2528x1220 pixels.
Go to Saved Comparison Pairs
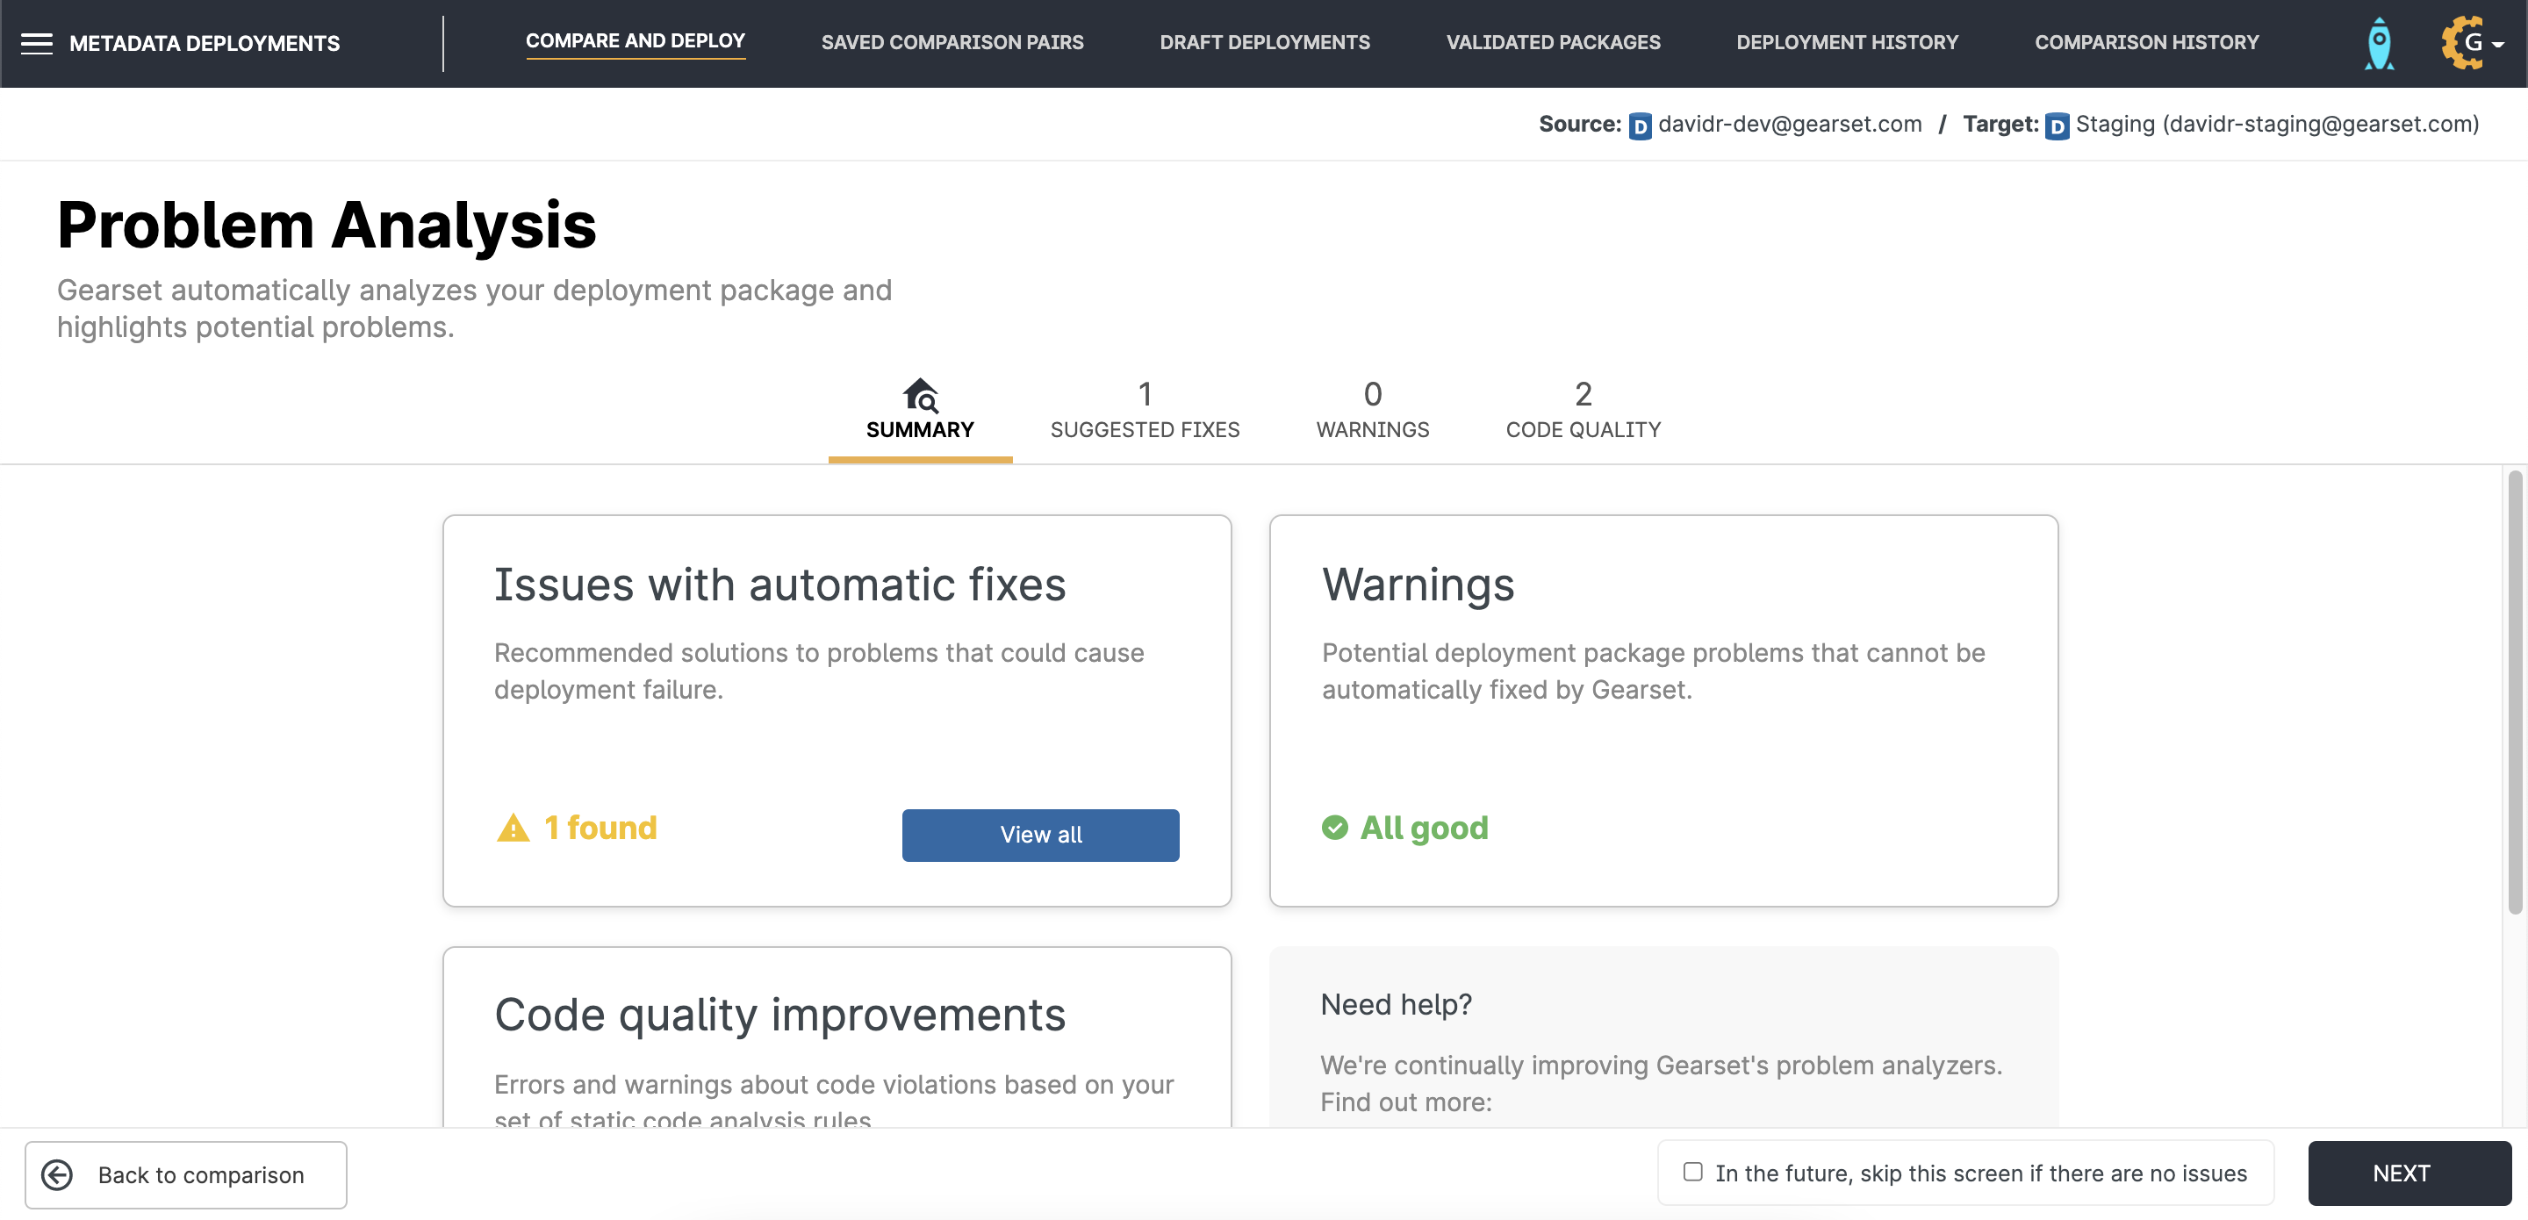[x=952, y=42]
